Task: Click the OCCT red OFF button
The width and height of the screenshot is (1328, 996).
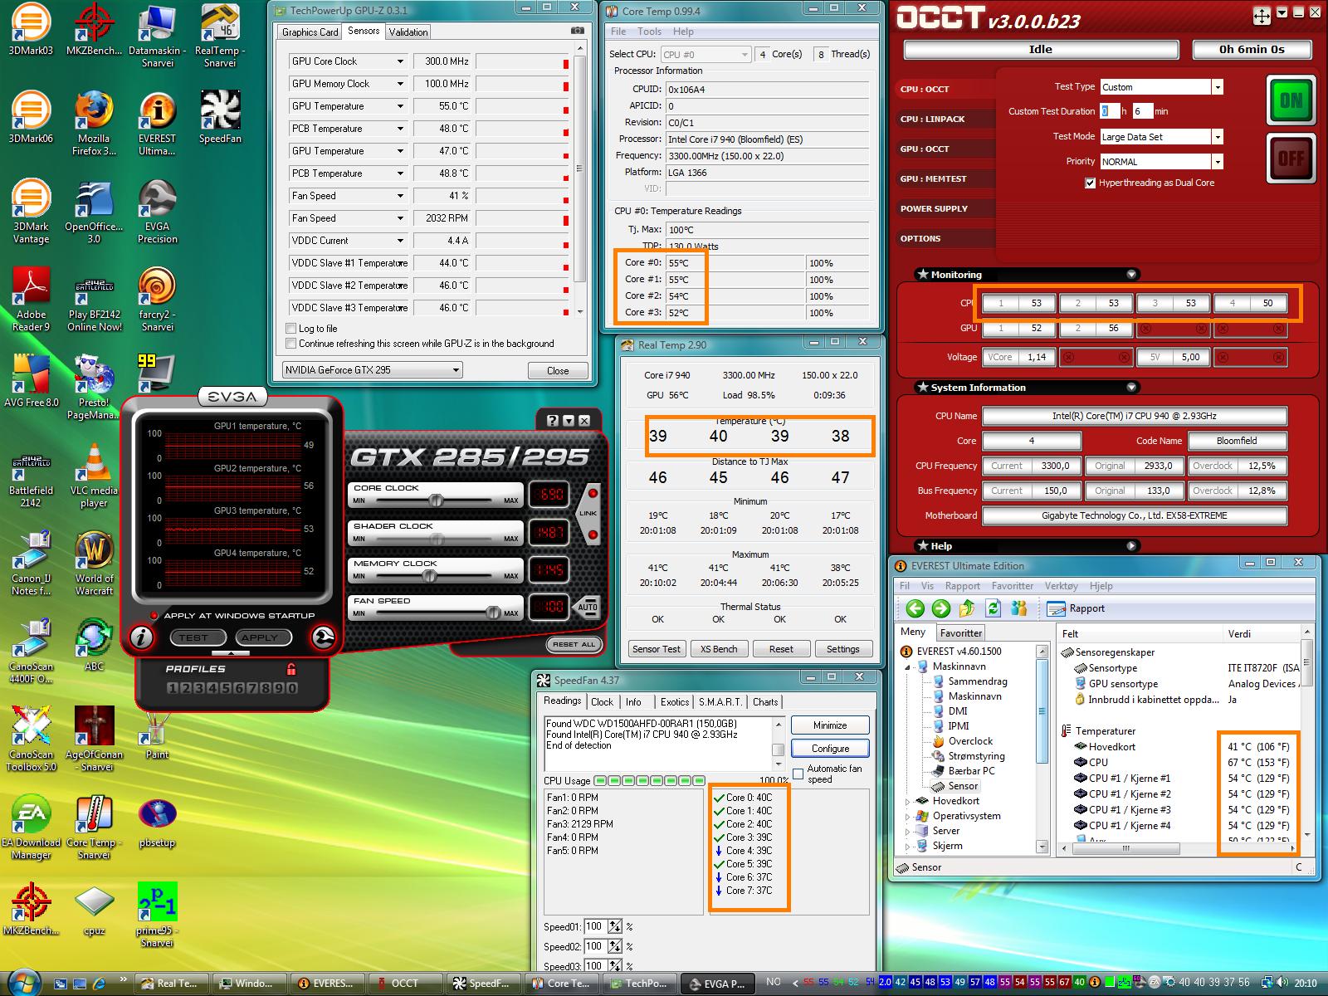Action: coord(1291,158)
